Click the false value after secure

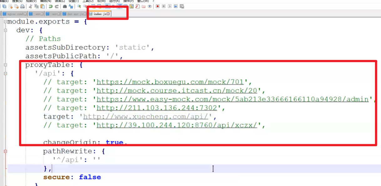point(90,177)
